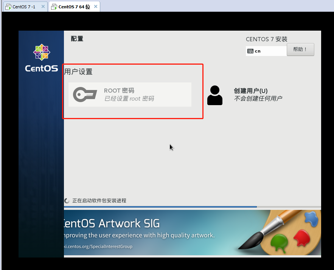Click the 正在启动软件包安装进程 status text
Viewport: 334px width, 270px height.
[99, 200]
